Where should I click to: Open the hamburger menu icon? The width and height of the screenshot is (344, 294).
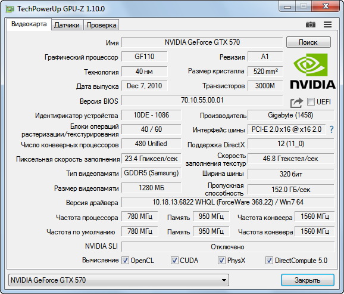[327, 24]
